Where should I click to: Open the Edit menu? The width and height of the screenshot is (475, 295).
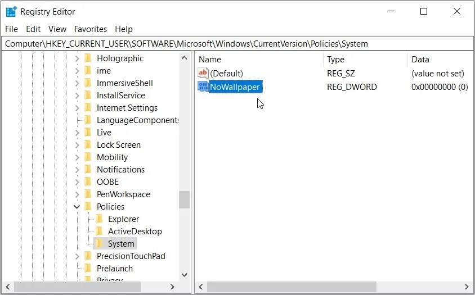[33, 29]
